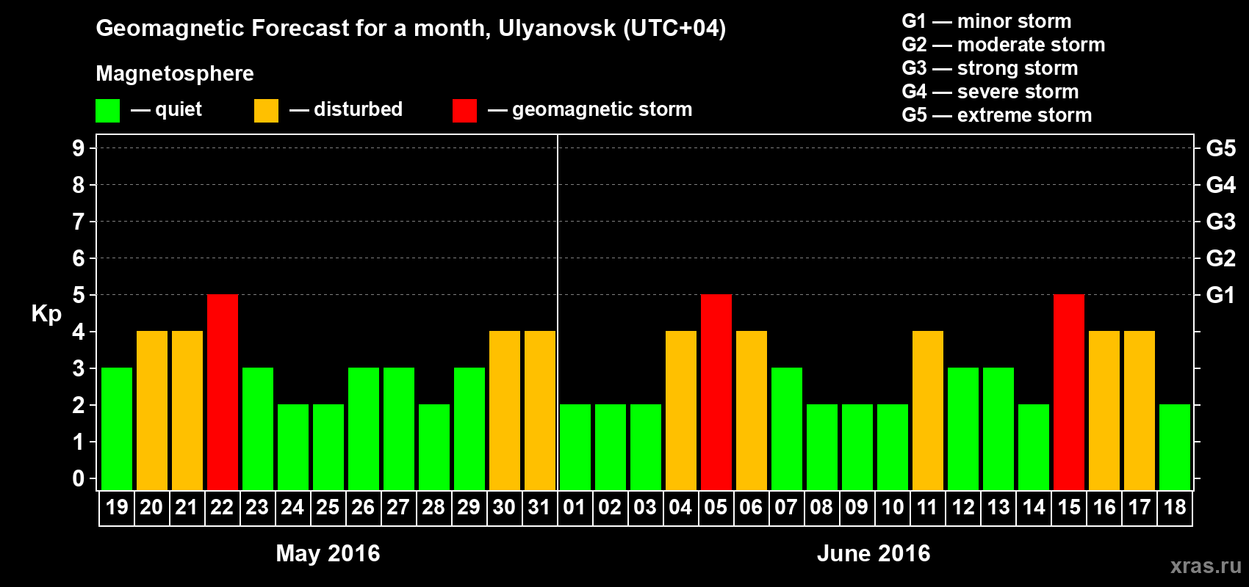Click the orange bar for May 30
1249x587 pixels.
pyautogui.click(x=505, y=410)
